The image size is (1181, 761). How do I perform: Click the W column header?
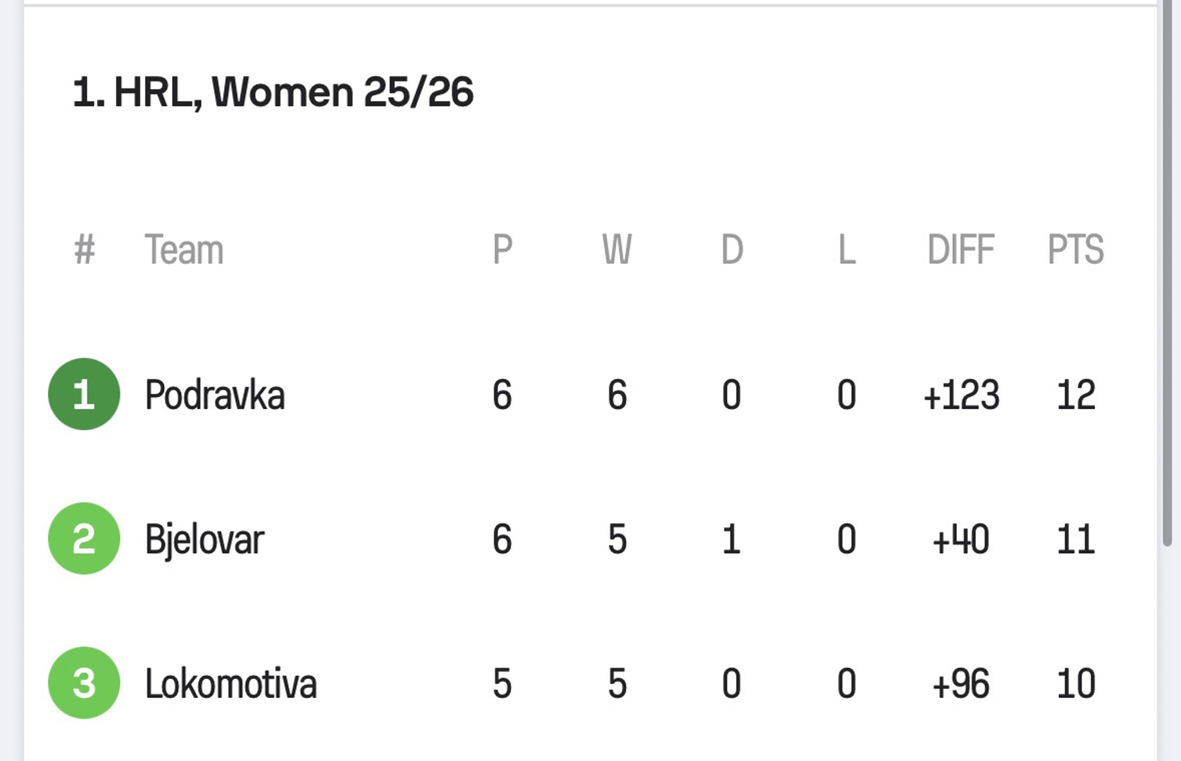(617, 249)
